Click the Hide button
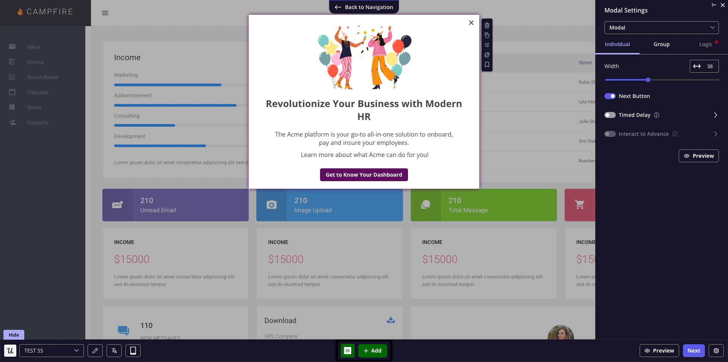This screenshot has width=728, height=362. (x=14, y=335)
